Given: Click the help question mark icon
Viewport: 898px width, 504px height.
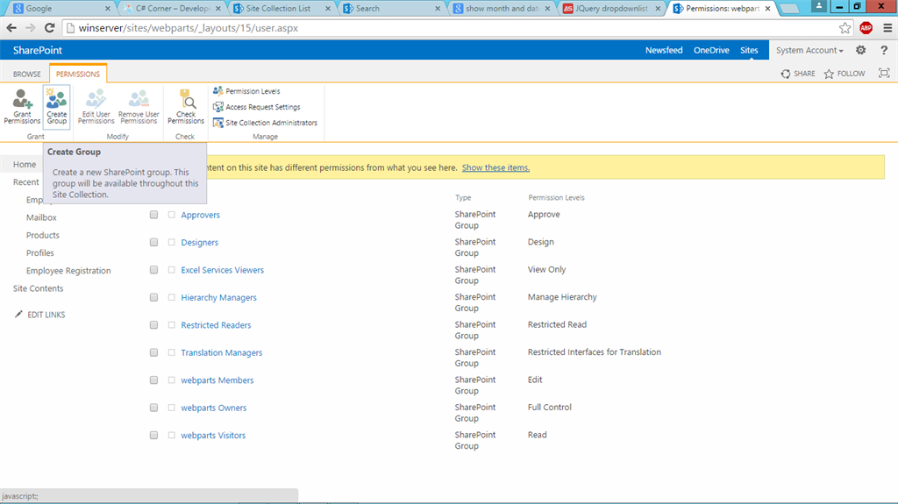Looking at the screenshot, I should click(x=884, y=51).
